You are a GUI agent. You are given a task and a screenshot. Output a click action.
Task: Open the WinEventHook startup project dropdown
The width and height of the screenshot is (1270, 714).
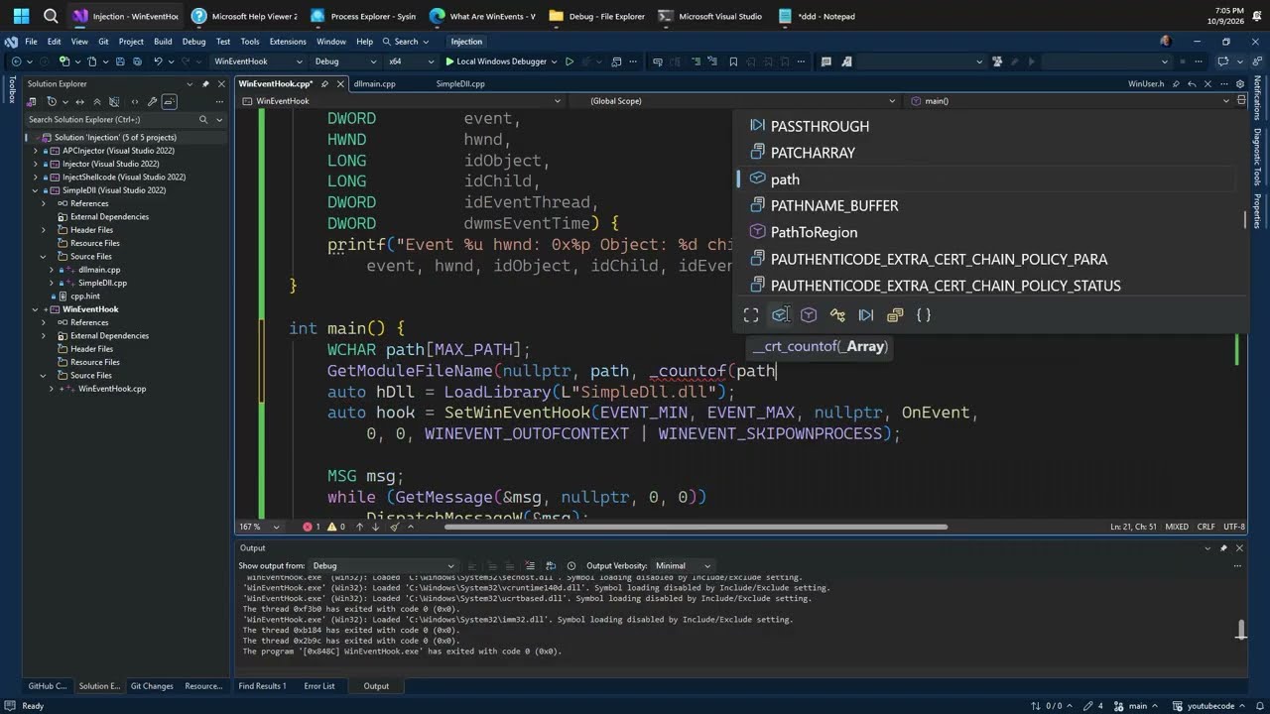click(258, 61)
